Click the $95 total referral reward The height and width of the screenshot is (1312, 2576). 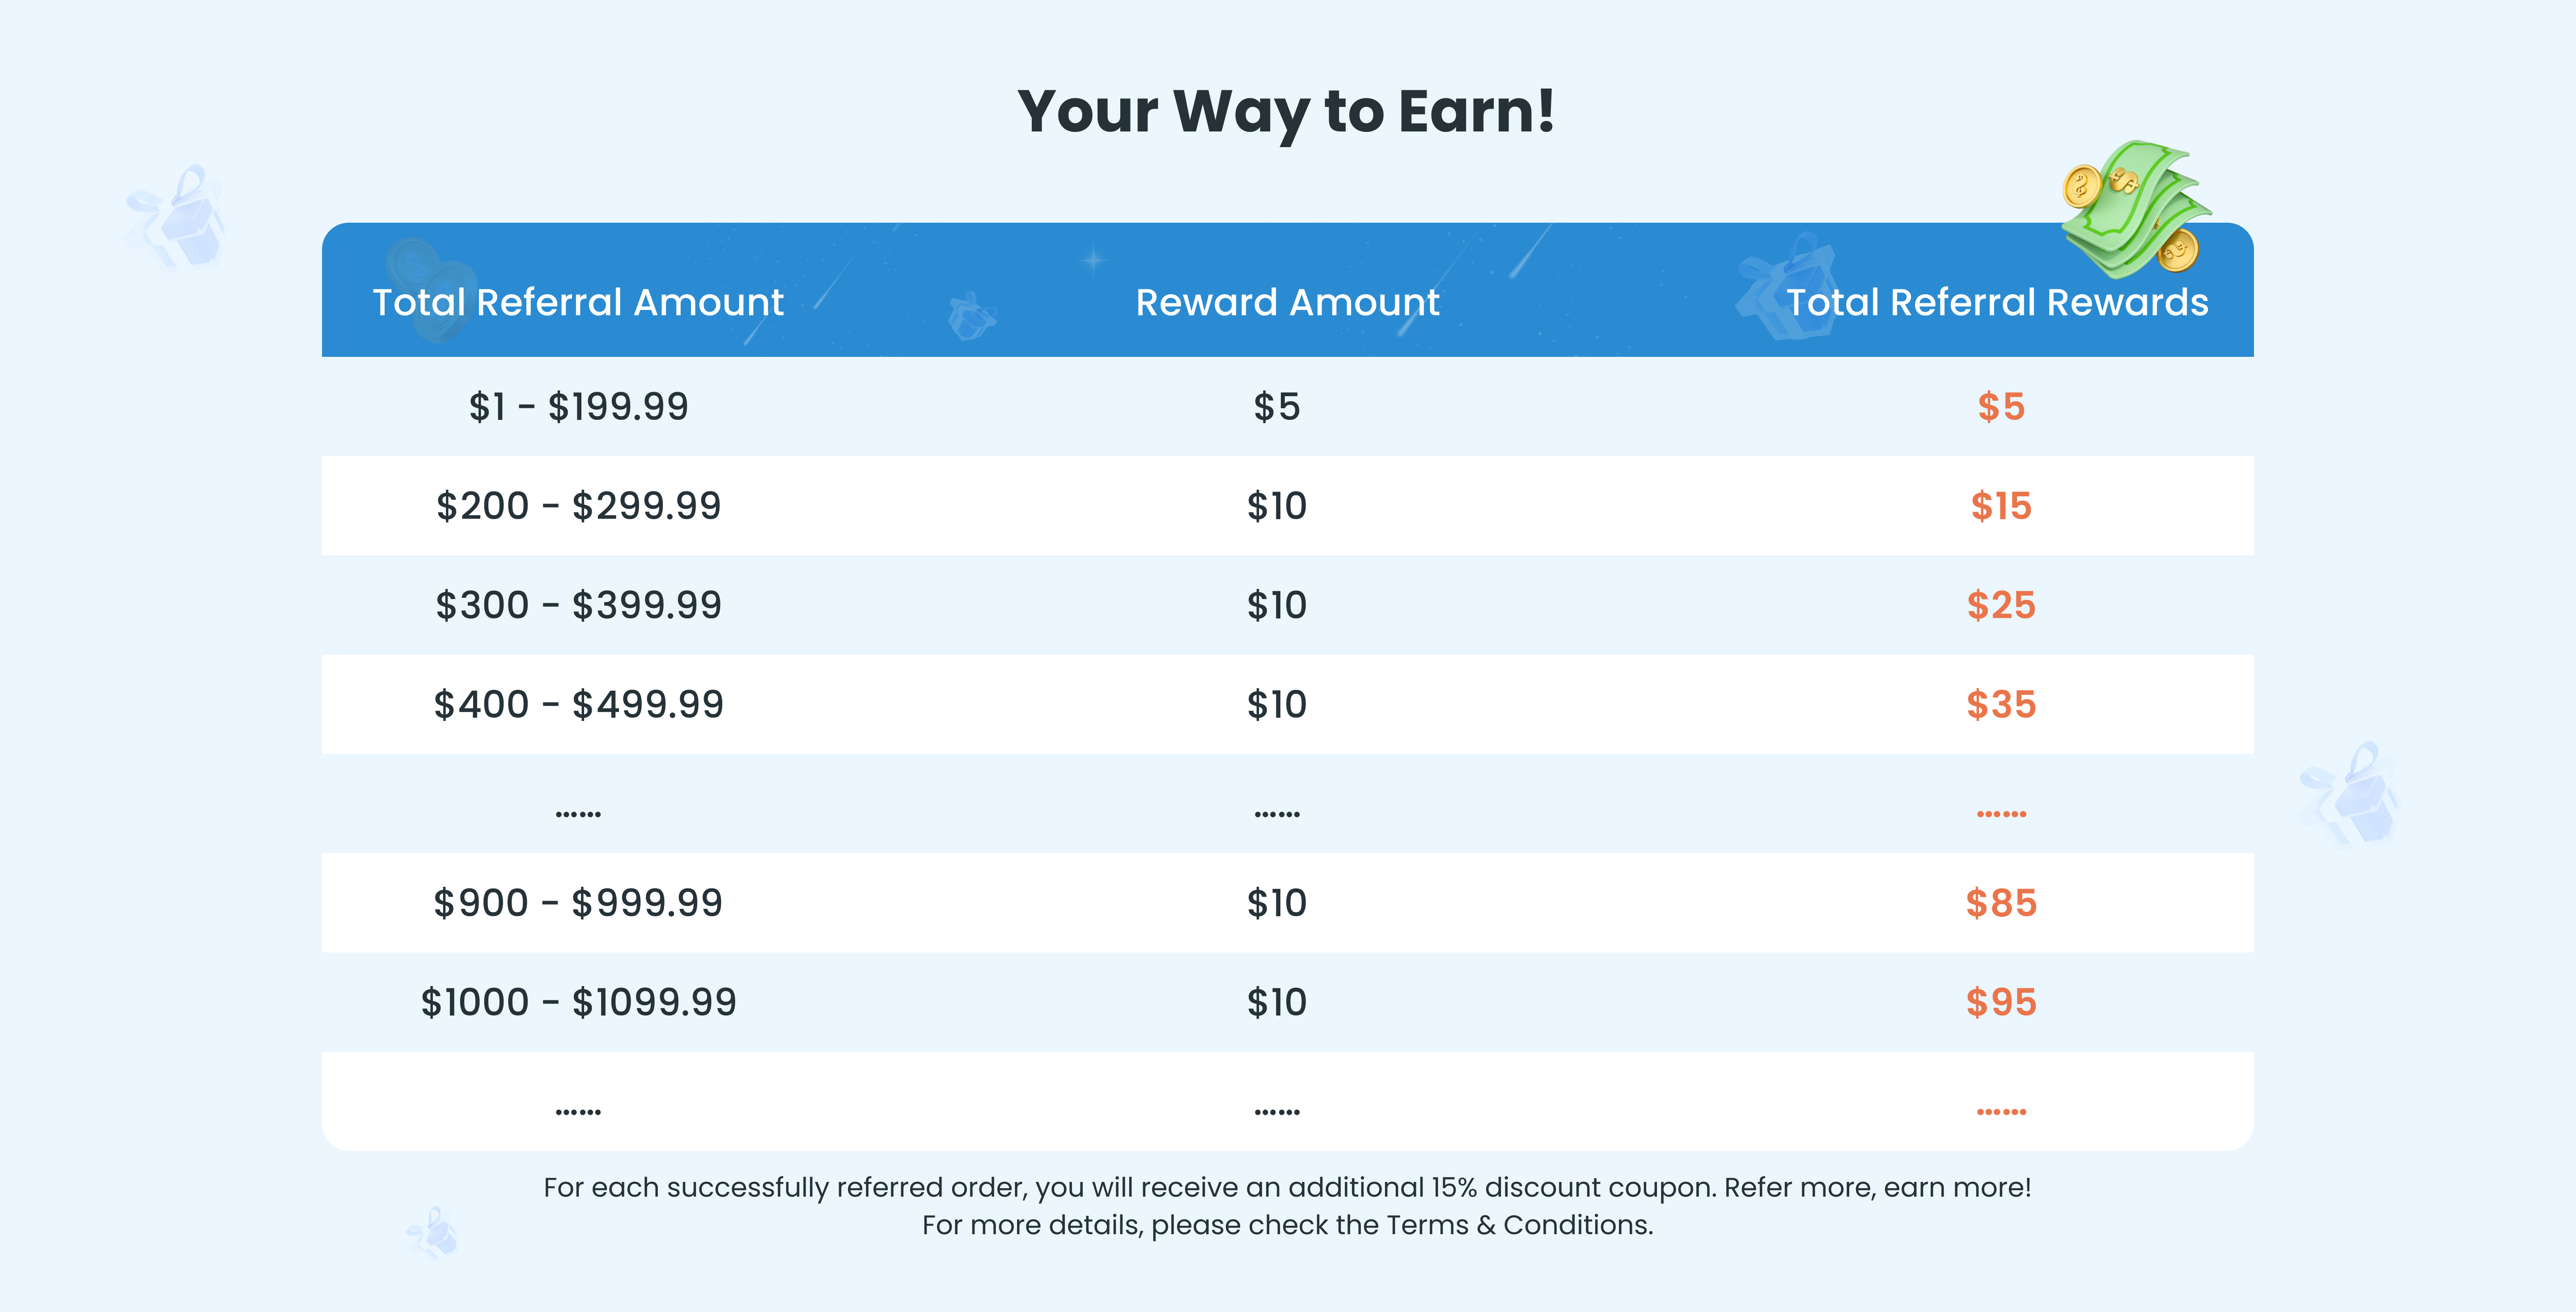[x=2000, y=1002]
